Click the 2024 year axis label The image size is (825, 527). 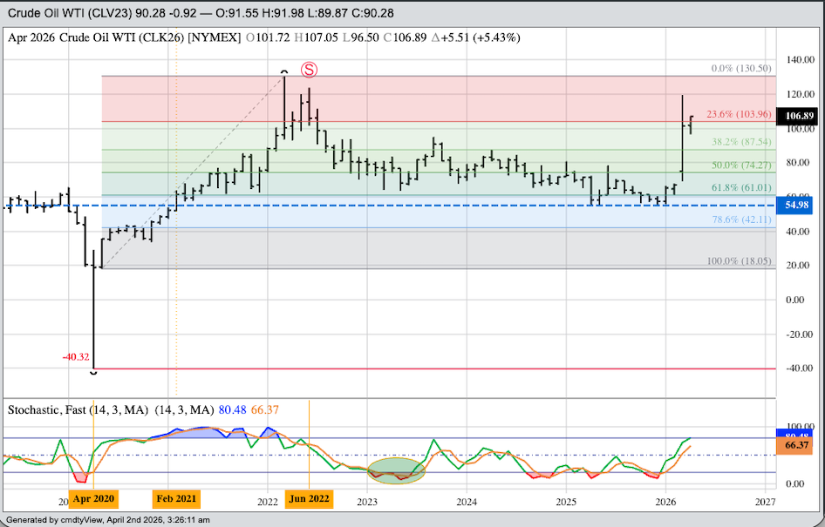pyautogui.click(x=467, y=503)
